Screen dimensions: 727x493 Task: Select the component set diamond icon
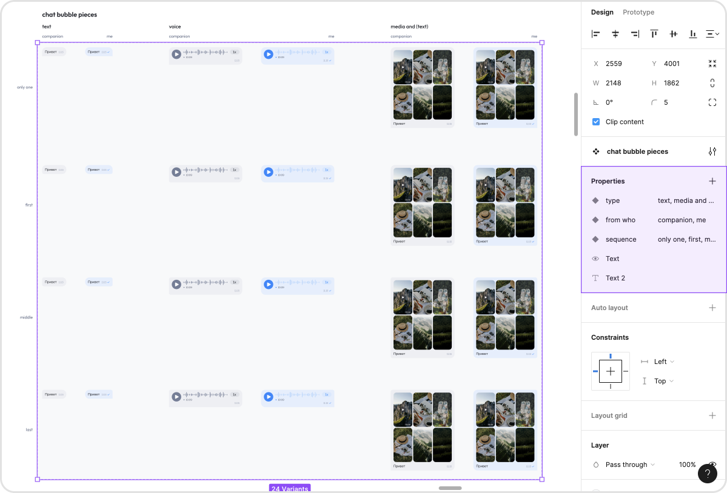596,151
